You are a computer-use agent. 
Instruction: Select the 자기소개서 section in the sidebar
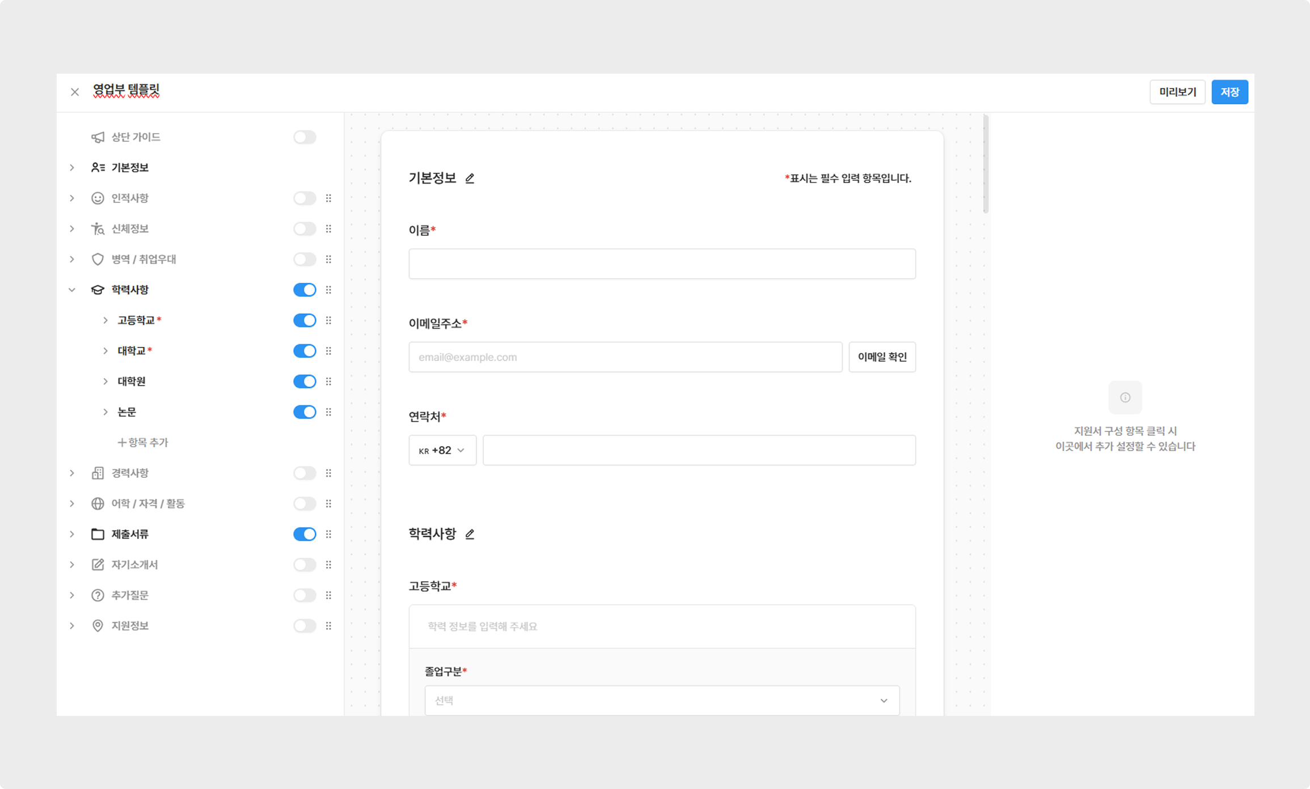(134, 565)
